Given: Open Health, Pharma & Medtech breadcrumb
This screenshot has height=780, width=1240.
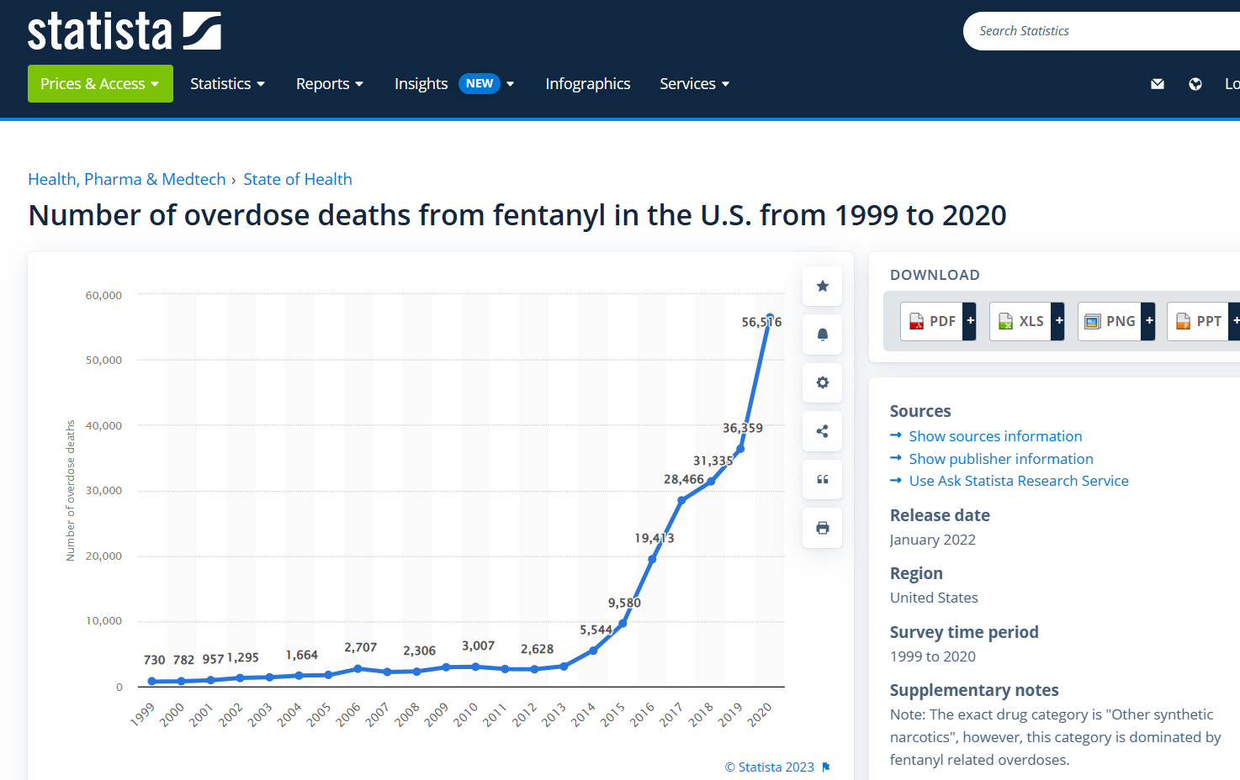Looking at the screenshot, I should [127, 179].
